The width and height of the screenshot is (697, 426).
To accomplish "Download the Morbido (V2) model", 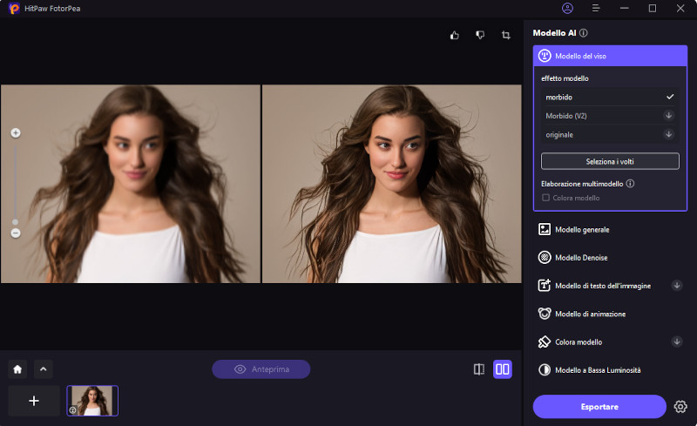I will tap(668, 115).
